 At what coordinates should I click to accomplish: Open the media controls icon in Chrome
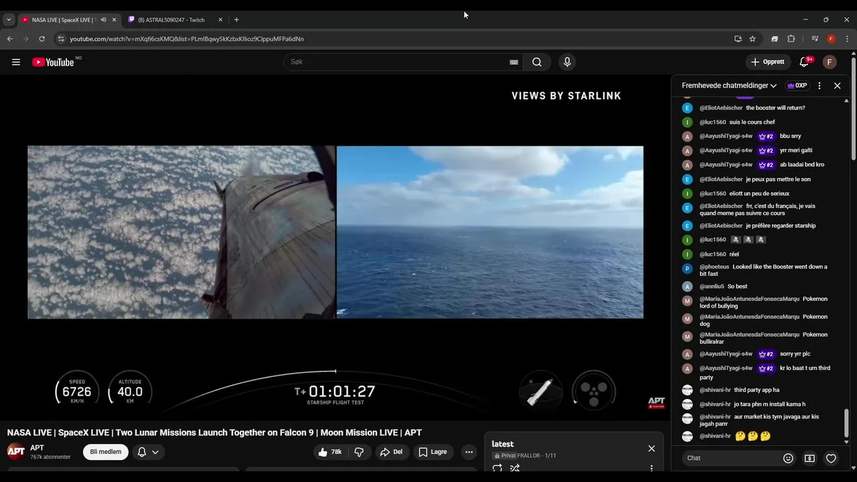[x=815, y=39]
